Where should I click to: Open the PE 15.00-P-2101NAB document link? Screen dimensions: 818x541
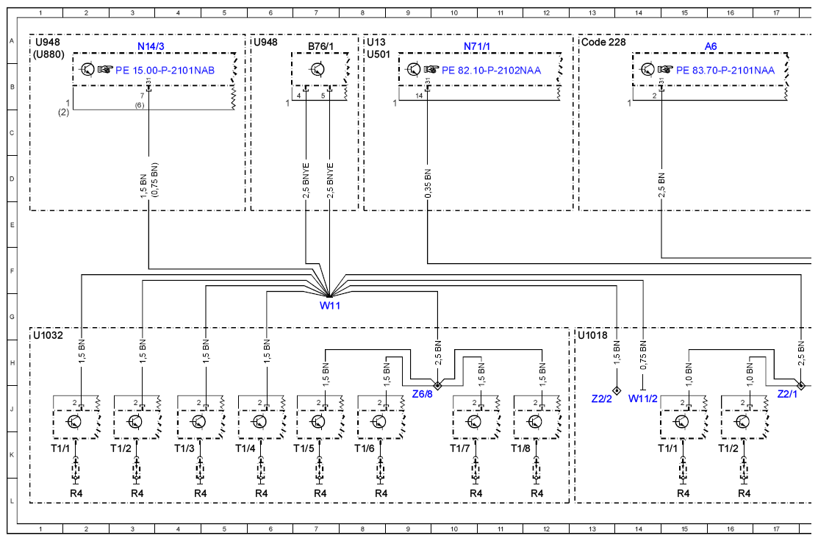165,70
